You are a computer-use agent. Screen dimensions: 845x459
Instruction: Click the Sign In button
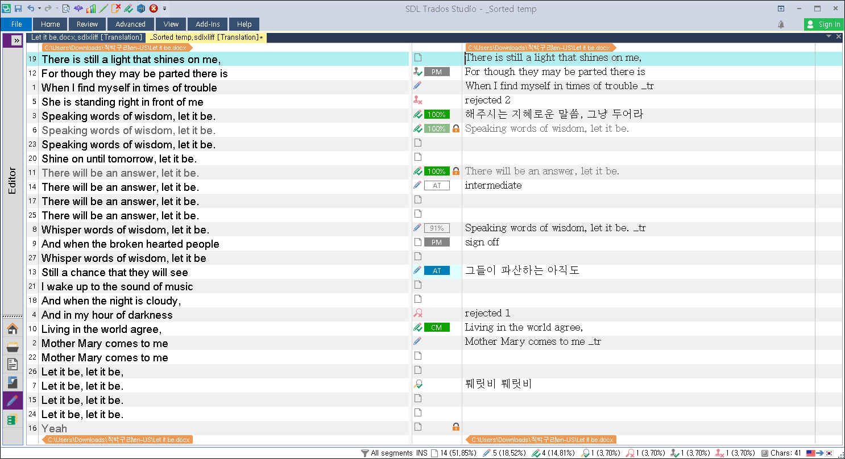pyautogui.click(x=824, y=24)
